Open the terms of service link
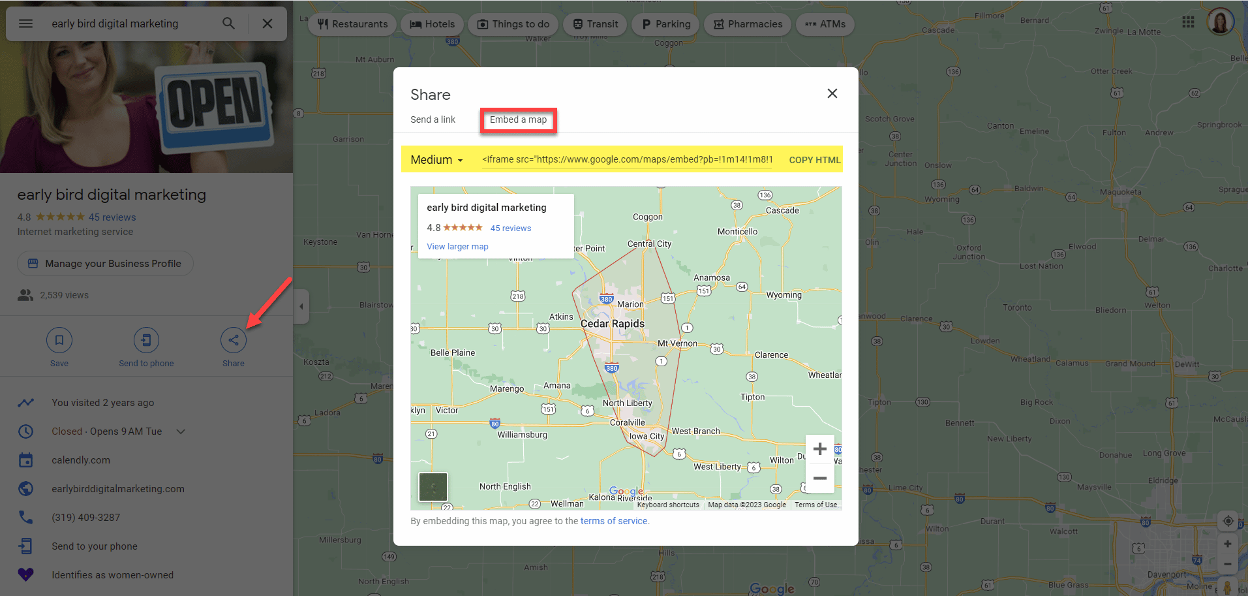The width and height of the screenshot is (1248, 596). click(x=613, y=521)
